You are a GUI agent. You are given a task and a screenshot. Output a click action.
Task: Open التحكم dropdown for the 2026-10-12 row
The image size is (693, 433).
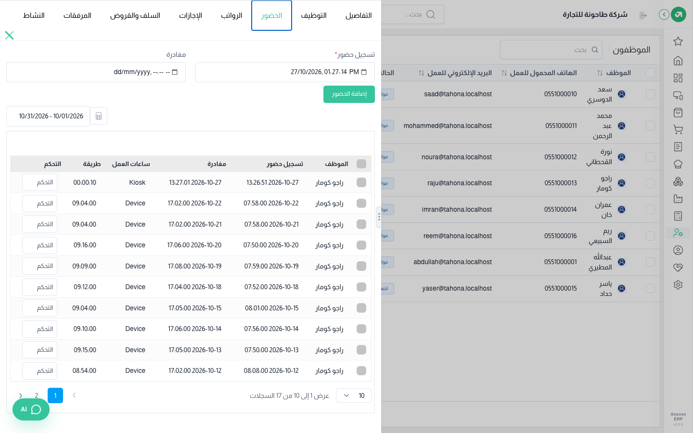pos(39,371)
